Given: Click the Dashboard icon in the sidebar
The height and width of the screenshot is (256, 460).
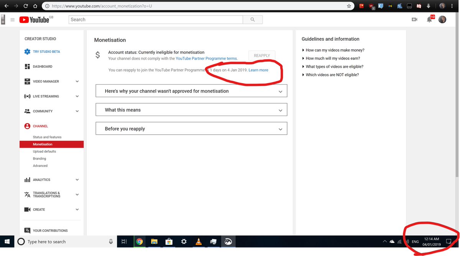Looking at the screenshot, I should pos(27,67).
